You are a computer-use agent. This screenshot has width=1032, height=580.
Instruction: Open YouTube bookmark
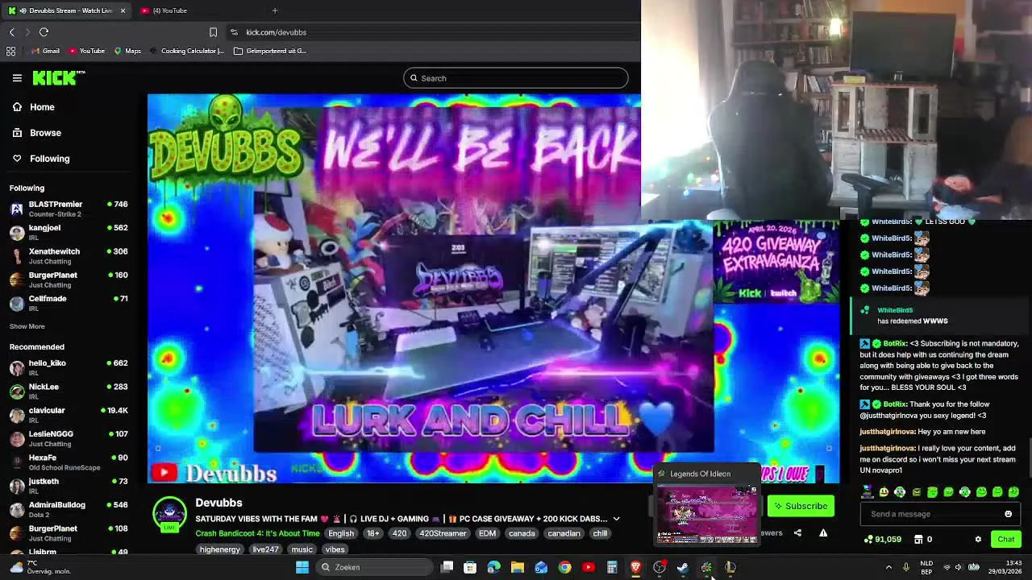point(87,51)
